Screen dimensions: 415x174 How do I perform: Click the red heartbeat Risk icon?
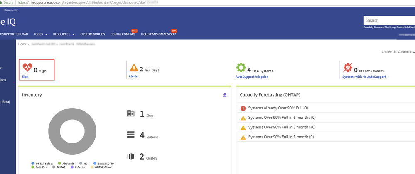(27, 68)
